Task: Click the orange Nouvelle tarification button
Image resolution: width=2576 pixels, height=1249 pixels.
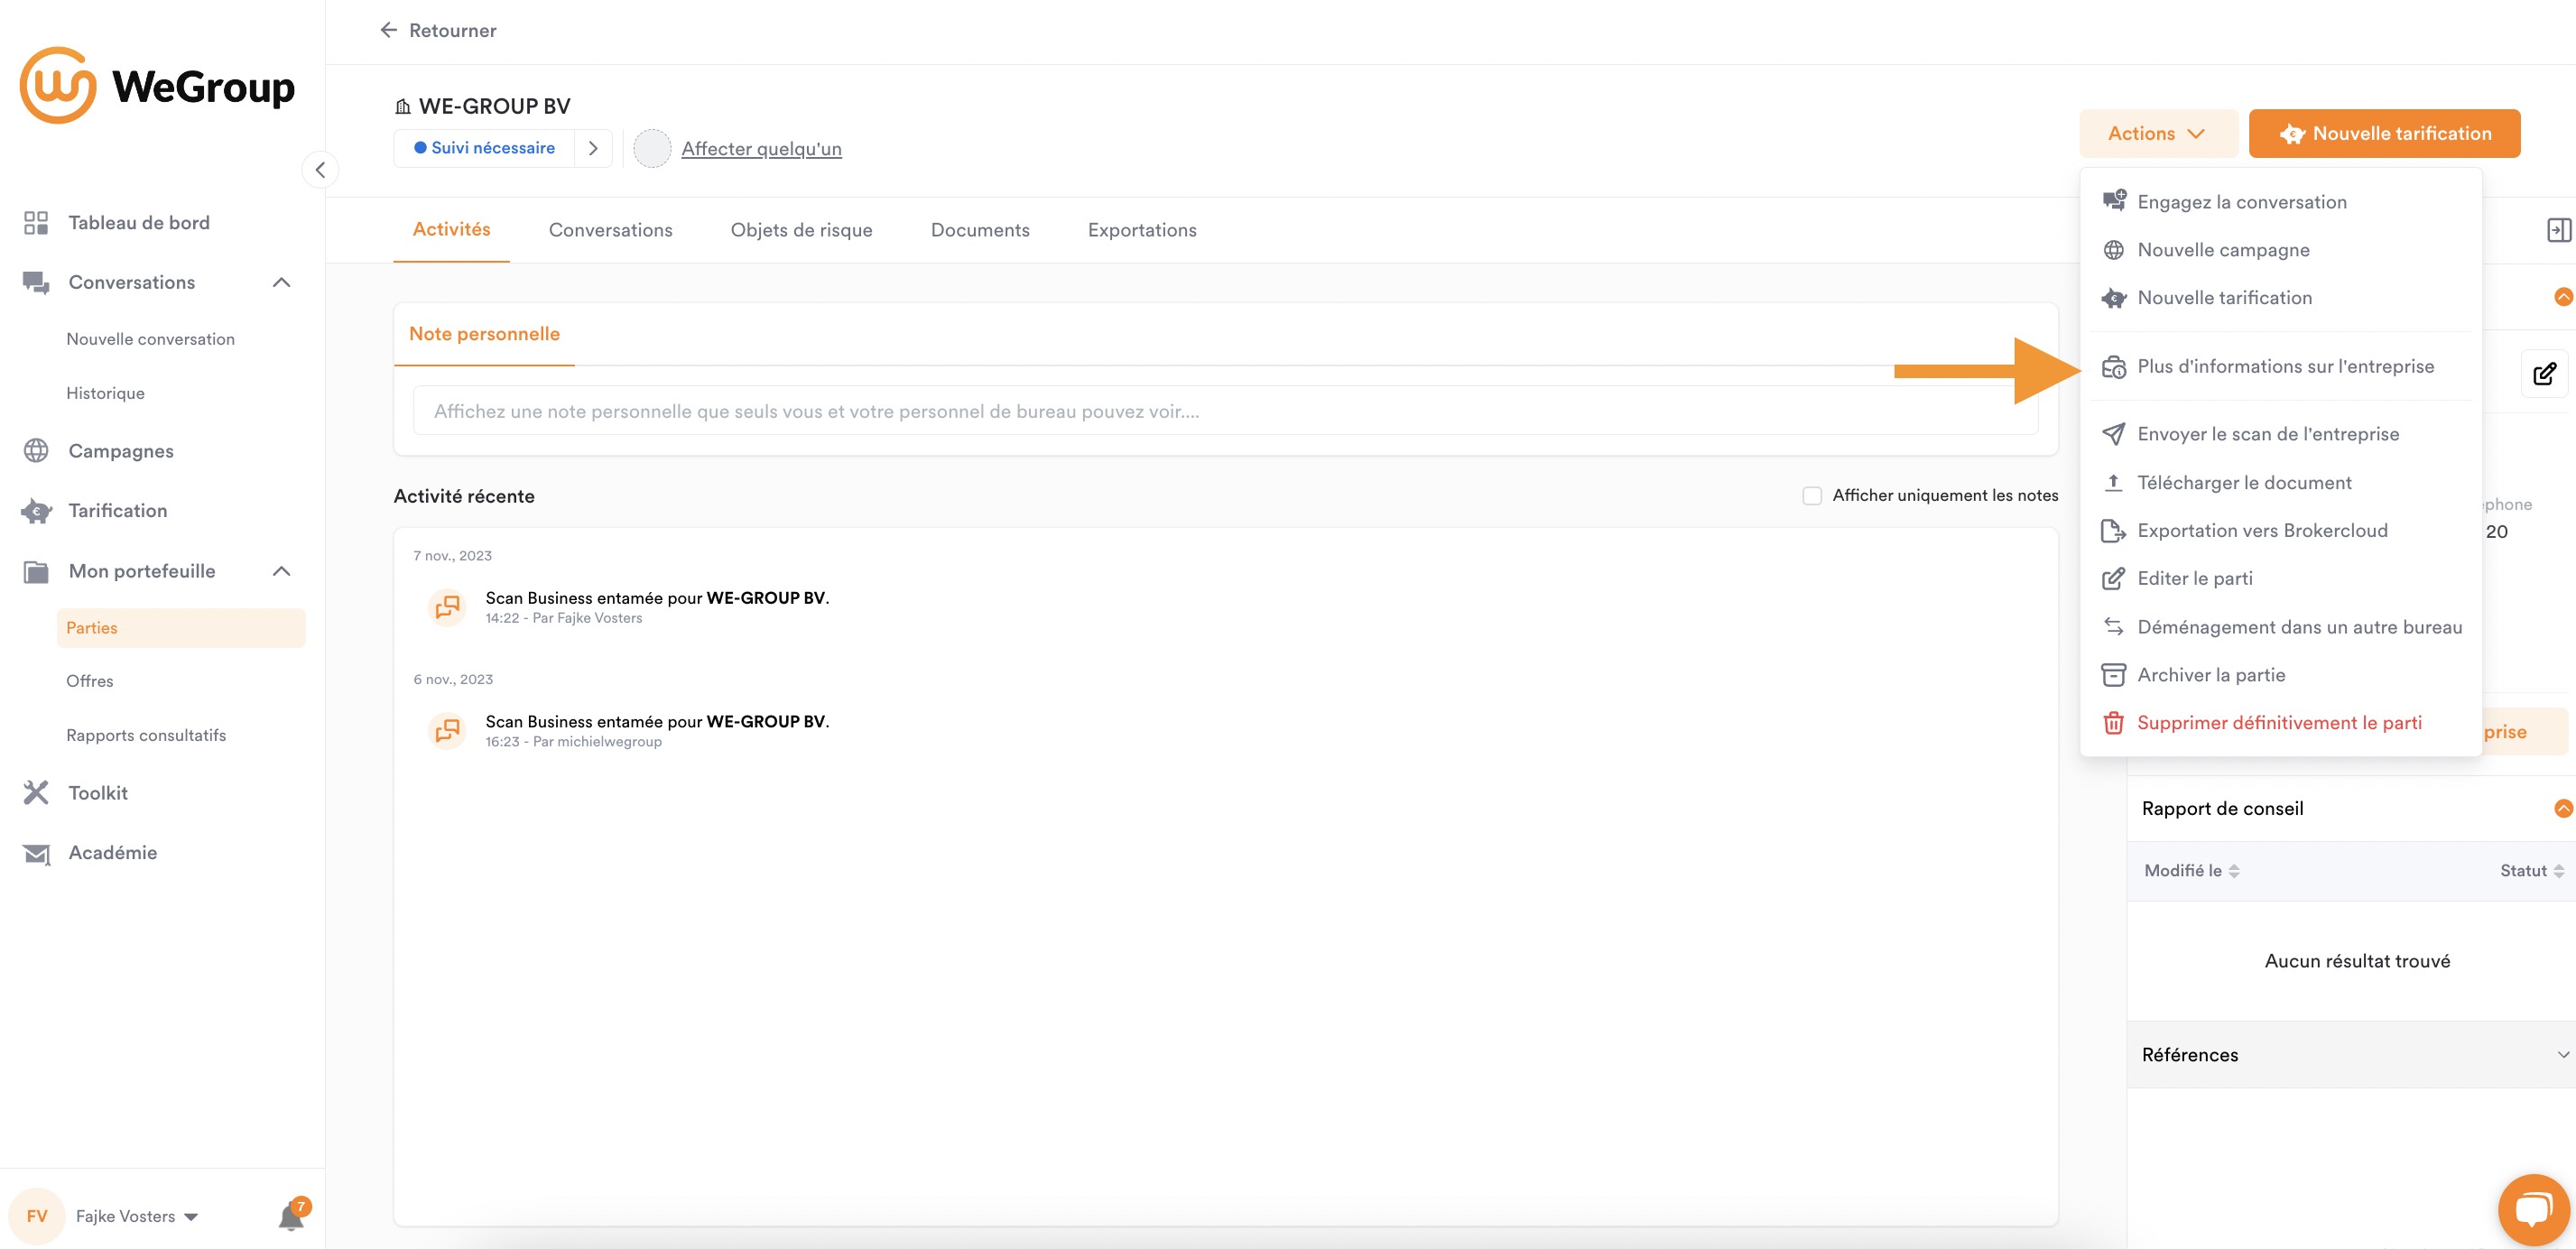Action: click(2384, 133)
